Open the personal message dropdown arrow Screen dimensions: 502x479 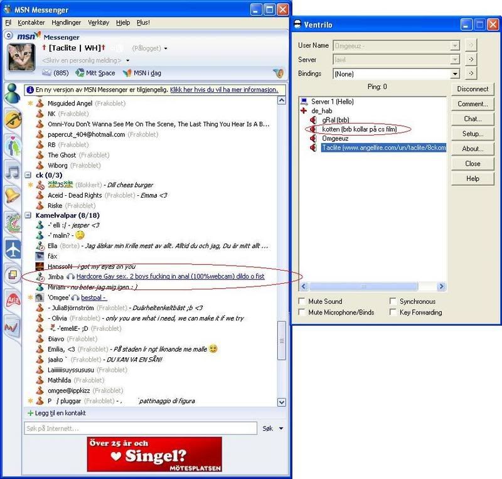pyautogui.click(x=128, y=60)
